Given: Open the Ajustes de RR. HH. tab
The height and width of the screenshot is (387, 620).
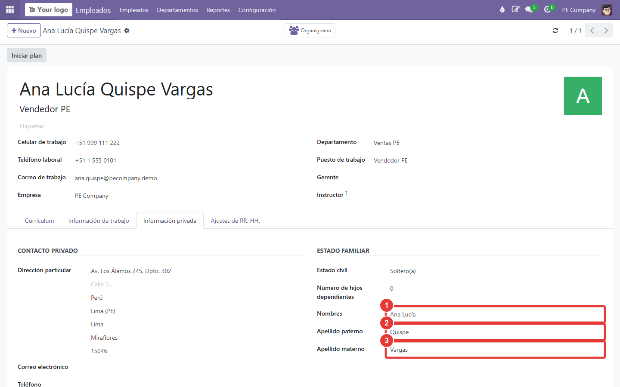Looking at the screenshot, I should (235, 221).
